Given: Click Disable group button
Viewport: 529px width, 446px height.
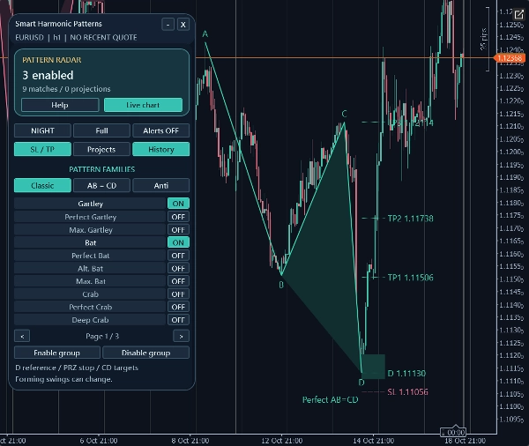Looking at the screenshot, I should (x=145, y=353).
